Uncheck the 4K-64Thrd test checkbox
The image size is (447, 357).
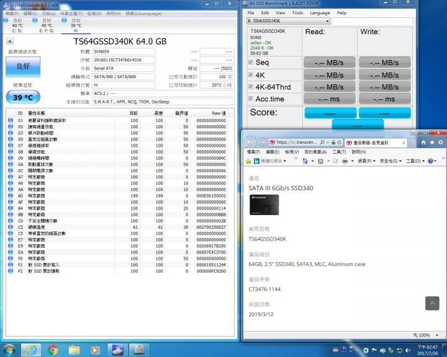(x=251, y=87)
